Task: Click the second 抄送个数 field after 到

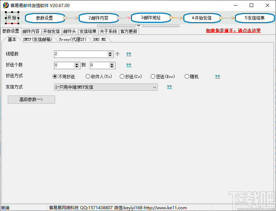Action: tap(100, 65)
